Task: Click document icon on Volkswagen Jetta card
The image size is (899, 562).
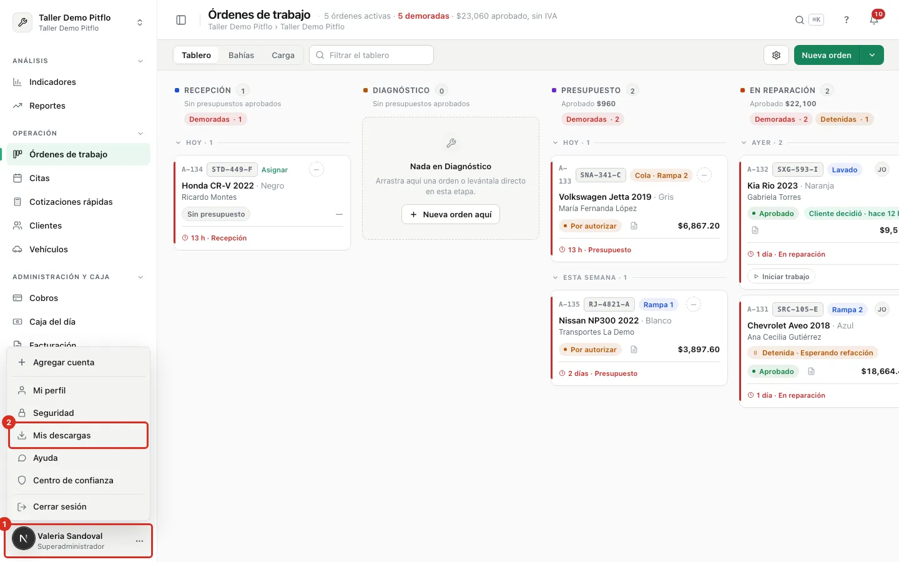Action: (634, 226)
